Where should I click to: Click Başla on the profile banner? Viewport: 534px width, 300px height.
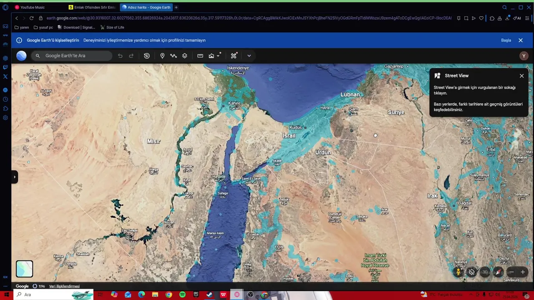[x=506, y=40]
